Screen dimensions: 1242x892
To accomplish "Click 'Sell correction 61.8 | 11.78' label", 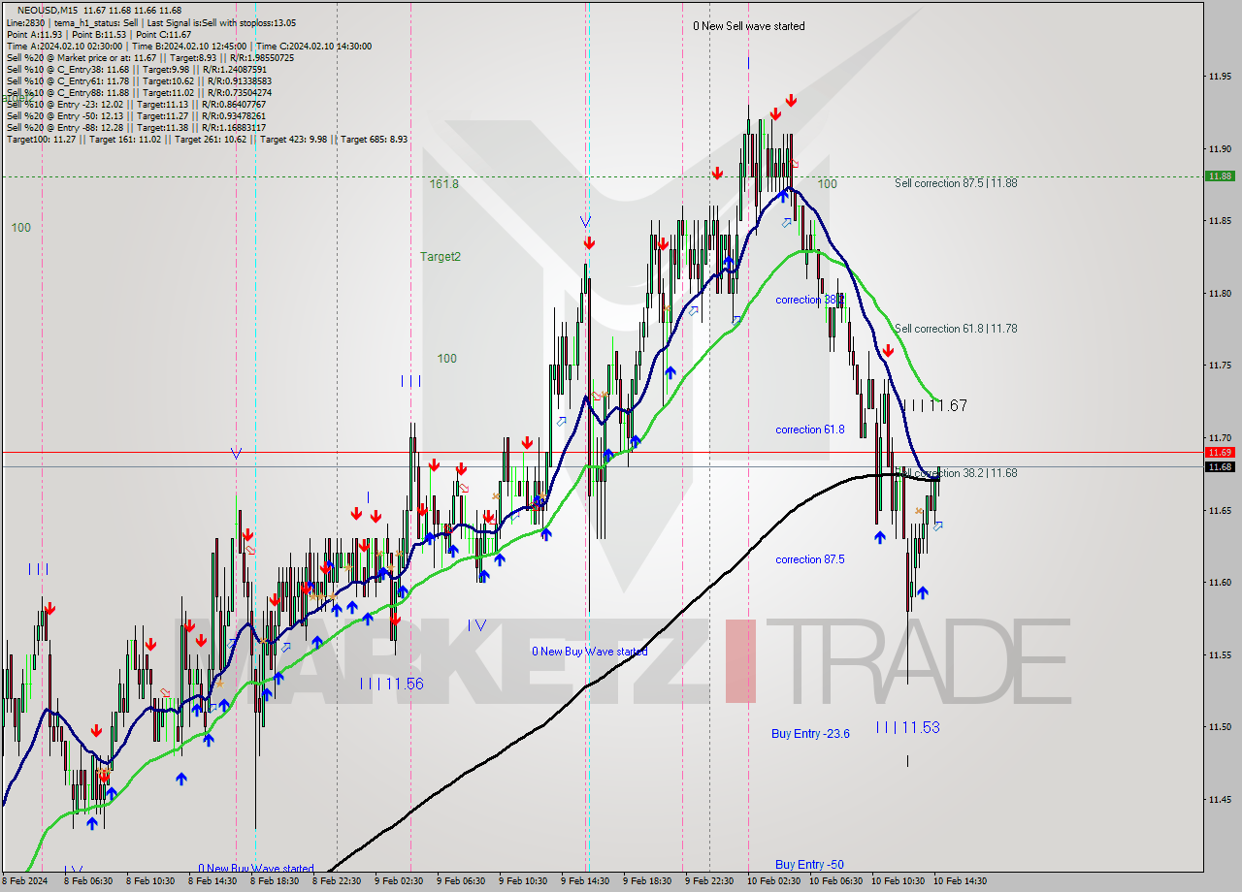I will [956, 329].
